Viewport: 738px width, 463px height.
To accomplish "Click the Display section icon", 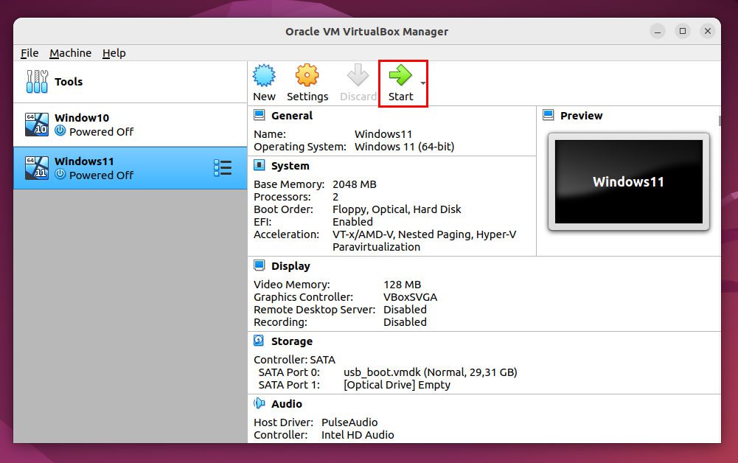I will (x=259, y=265).
